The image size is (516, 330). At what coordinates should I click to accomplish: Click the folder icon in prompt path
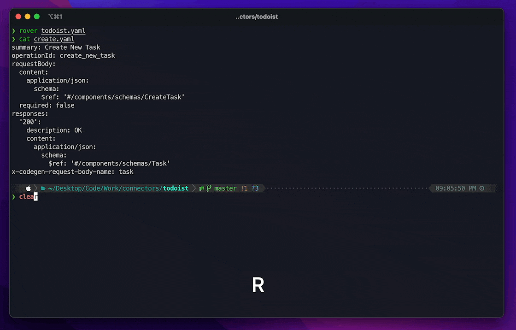43,189
